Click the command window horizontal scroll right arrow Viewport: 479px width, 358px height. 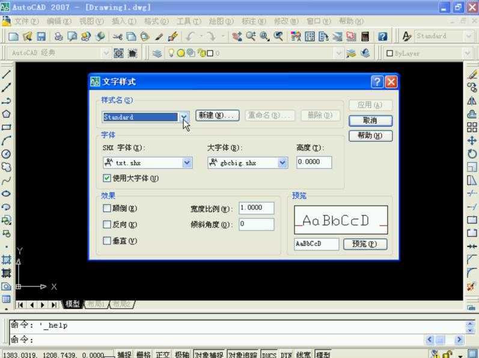pos(459,339)
